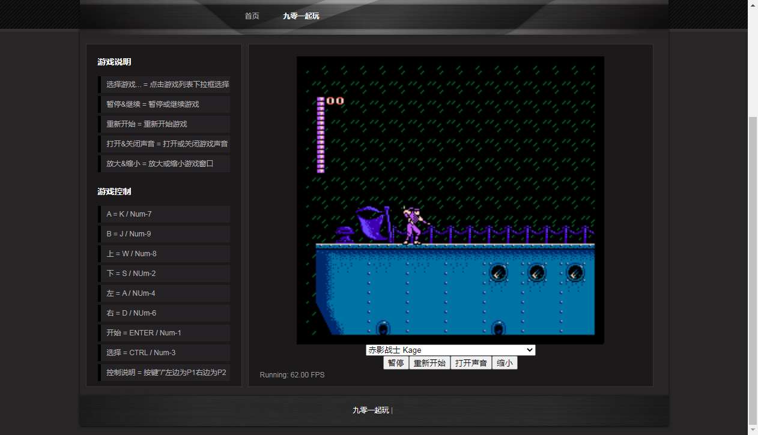The image size is (758, 435).
Task: Click the 左 = A / NUm-4 row
Action: tap(164, 293)
